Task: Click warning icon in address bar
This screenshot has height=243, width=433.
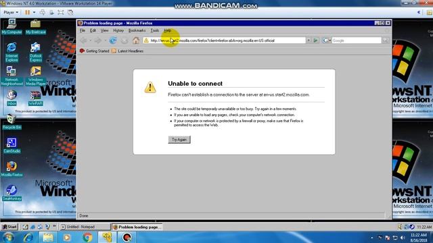Action: pos(146,40)
